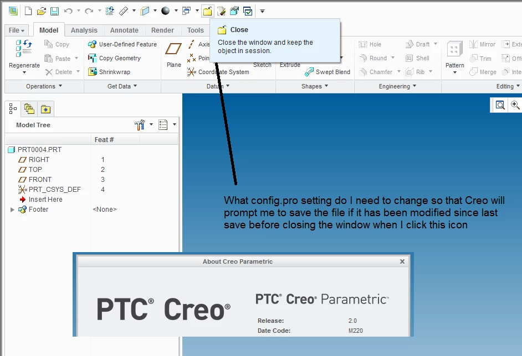The image size is (522, 356).
Task: Click the Draft tool in Engineering
Action: click(x=418, y=44)
